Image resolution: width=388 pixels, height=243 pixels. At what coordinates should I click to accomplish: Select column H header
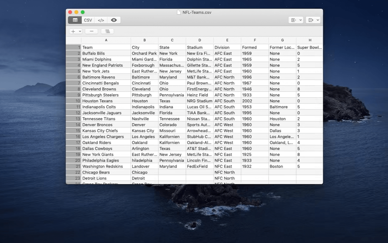point(310,40)
